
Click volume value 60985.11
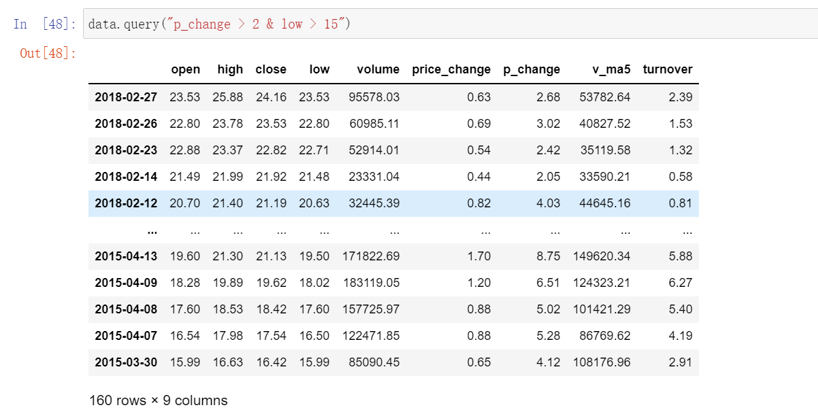tap(374, 124)
